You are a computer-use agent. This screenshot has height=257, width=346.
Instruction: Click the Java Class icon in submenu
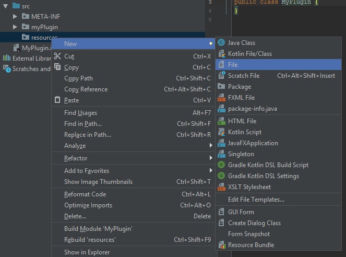[x=221, y=43]
